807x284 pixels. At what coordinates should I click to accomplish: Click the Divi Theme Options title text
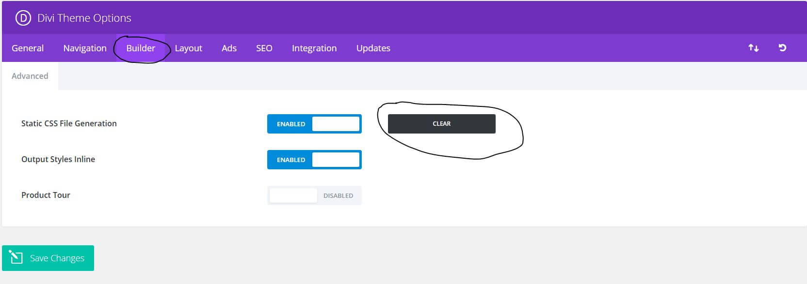84,18
